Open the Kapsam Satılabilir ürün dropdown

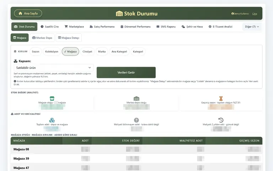pos(54,68)
